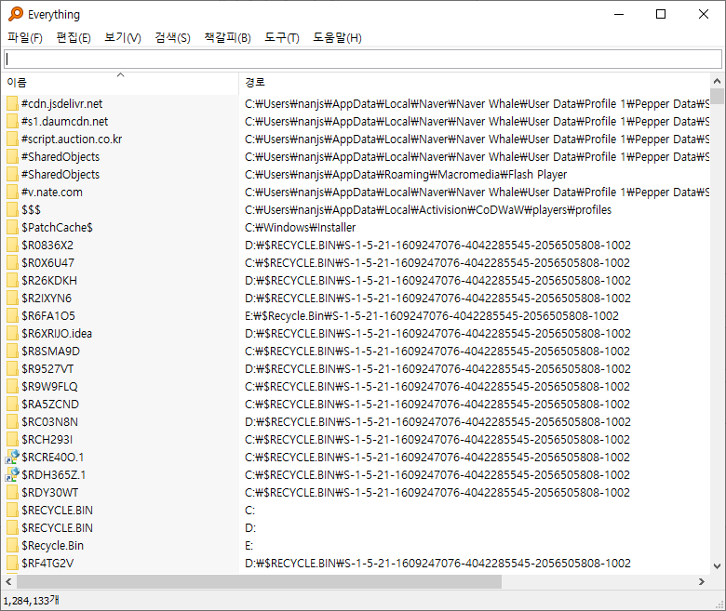The width and height of the screenshot is (726, 611).
Task: Open the 검색(S) menu
Action: [x=172, y=38]
